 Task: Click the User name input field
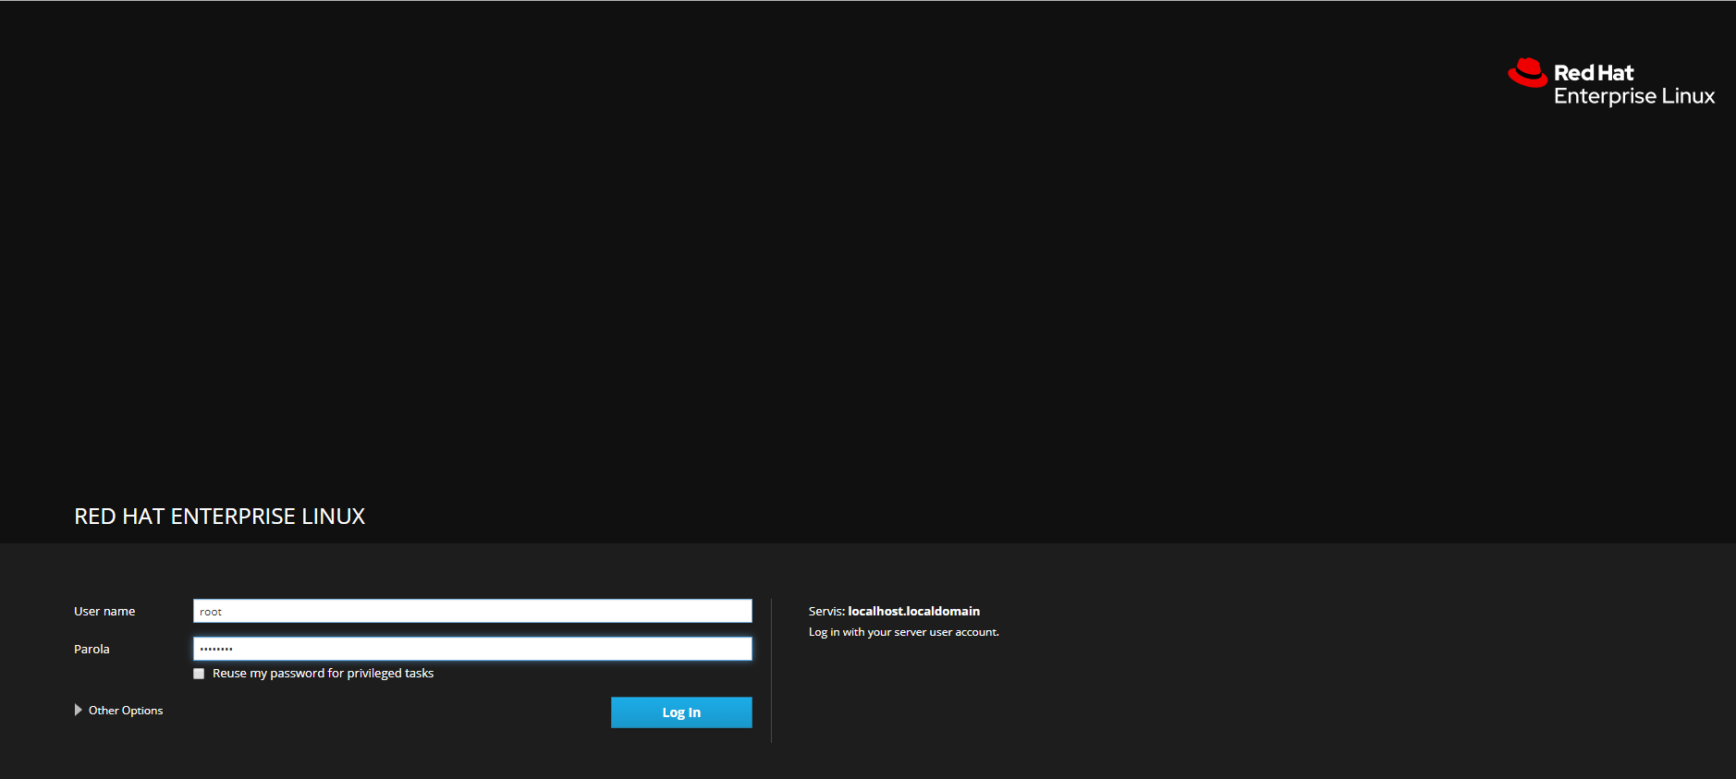point(472,611)
